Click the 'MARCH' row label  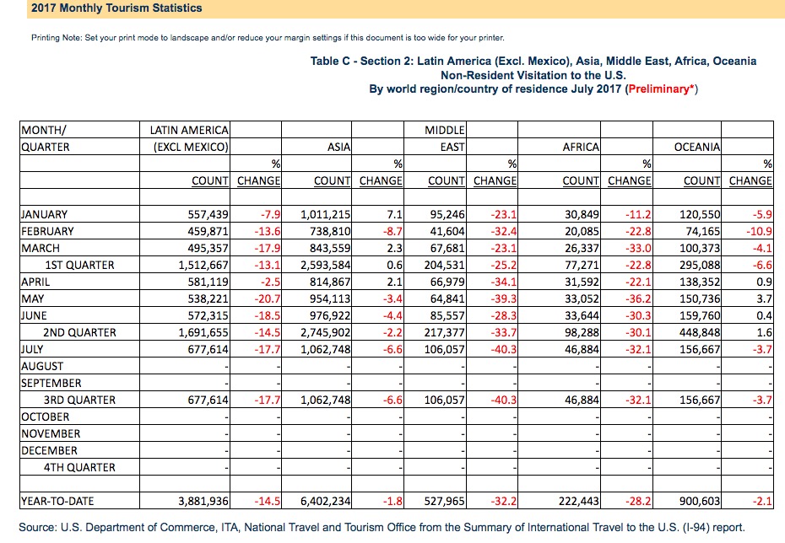[x=40, y=249]
